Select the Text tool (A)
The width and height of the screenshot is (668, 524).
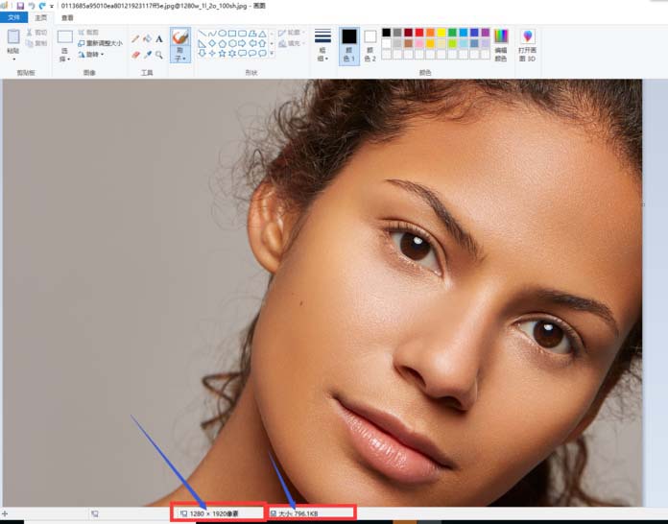click(x=159, y=39)
